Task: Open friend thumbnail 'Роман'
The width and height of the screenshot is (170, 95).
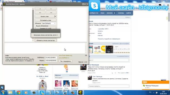Action: click(x=66, y=83)
